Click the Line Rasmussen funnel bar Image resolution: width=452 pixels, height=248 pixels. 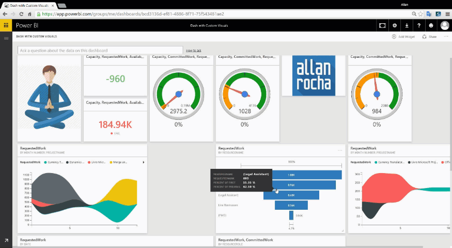[x=291, y=205]
